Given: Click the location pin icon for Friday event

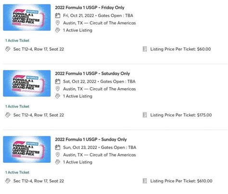Looking at the screenshot, I should pos(58,23).
